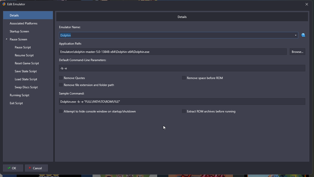Toggle Remove space before ROM checkbox

(184, 78)
